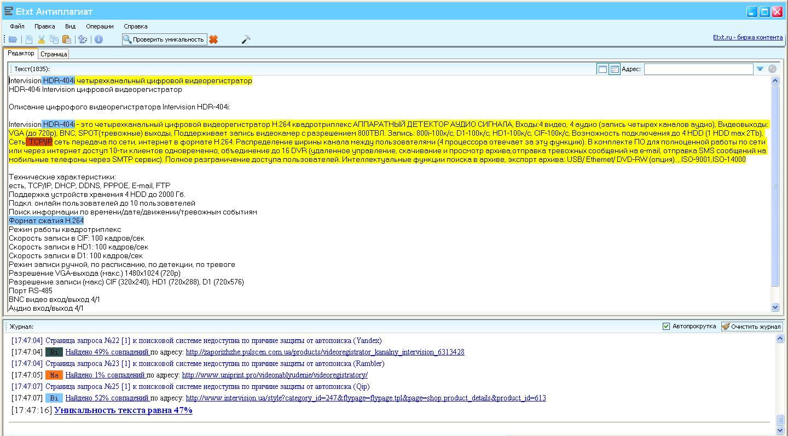Open the Правка menu
The height and width of the screenshot is (436, 788).
tap(44, 26)
